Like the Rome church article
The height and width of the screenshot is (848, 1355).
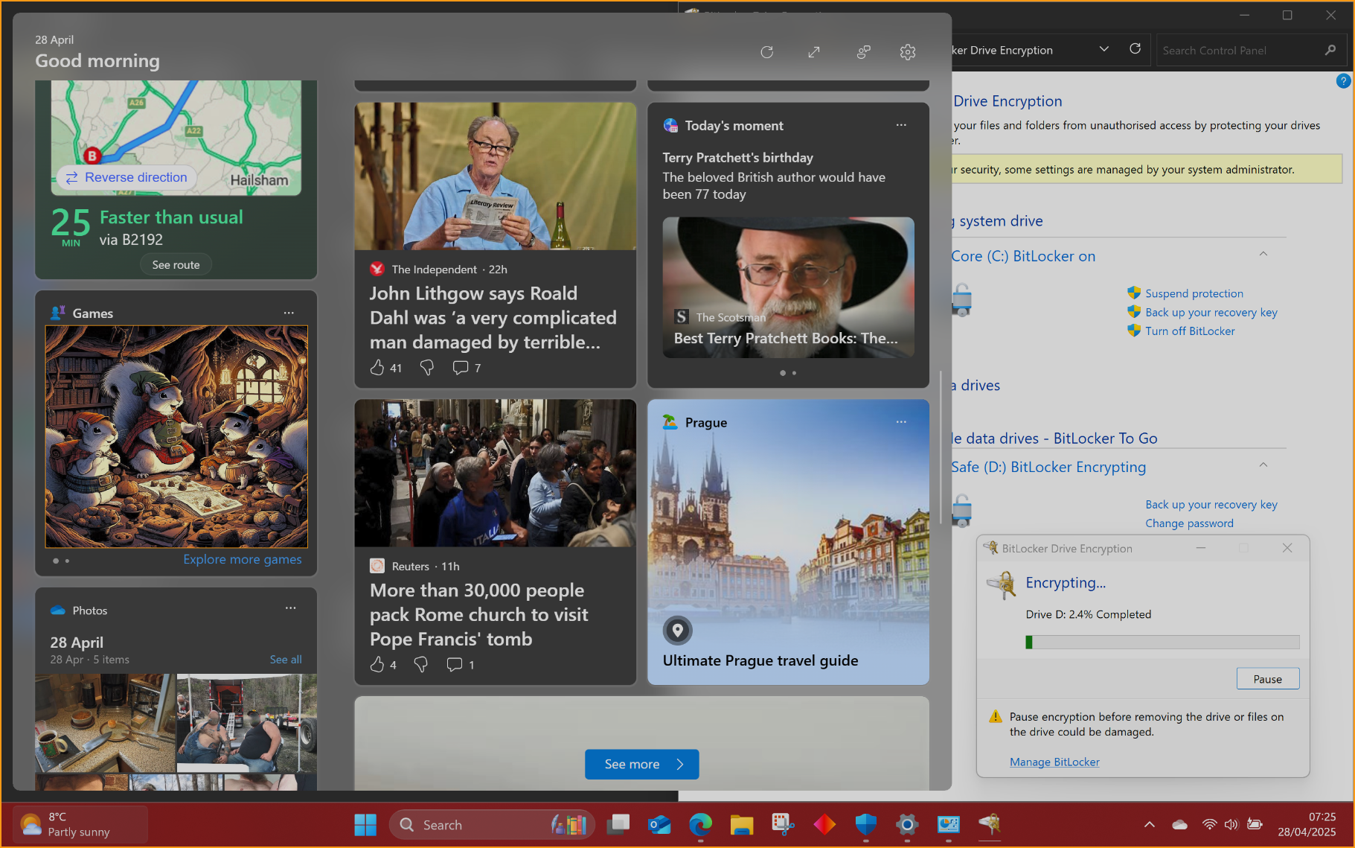[377, 664]
